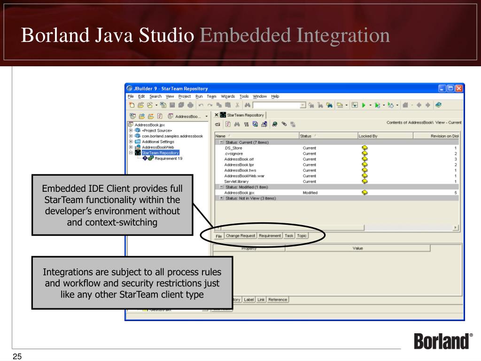Click the Save All icon
This screenshot has height=361, width=481.
pos(181,105)
